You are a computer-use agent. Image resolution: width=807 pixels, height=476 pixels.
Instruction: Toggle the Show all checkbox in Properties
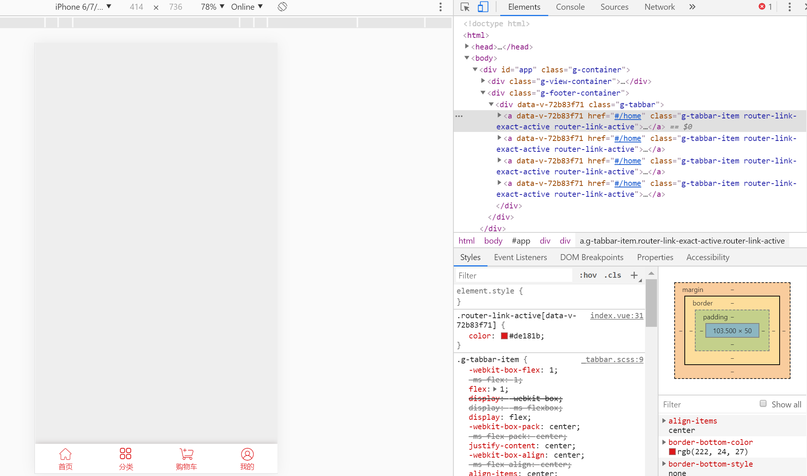coord(763,403)
